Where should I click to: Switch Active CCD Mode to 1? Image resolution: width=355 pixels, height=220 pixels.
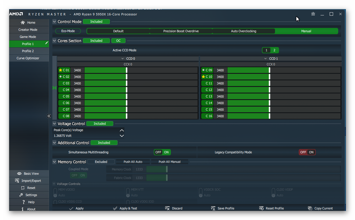[x=266, y=50]
